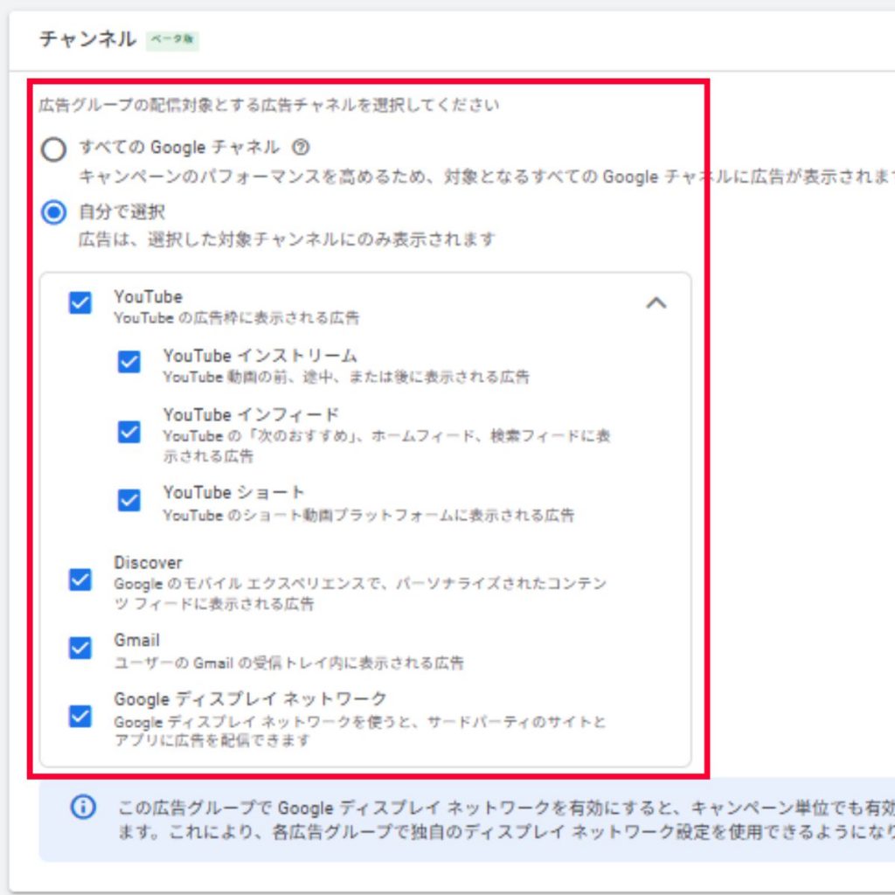Click 広告グループの配信対象 instruction text
Viewport: 895px width, 895px height.
coord(269,105)
